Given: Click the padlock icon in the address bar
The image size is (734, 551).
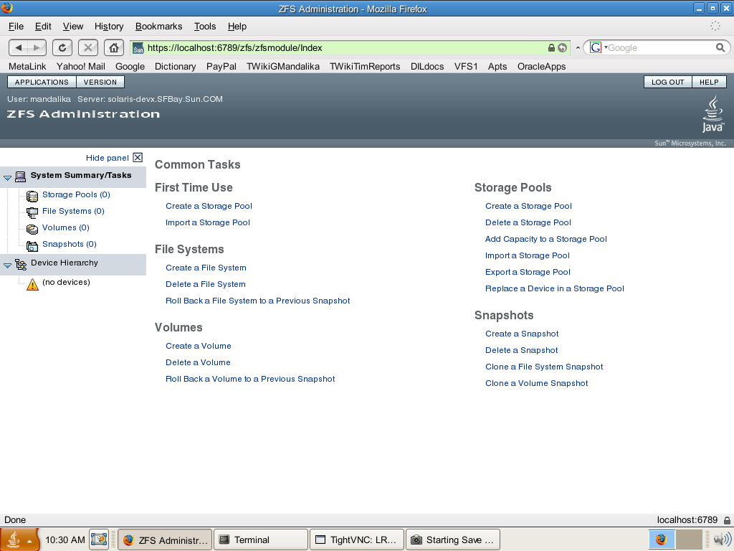Looking at the screenshot, I should pyautogui.click(x=551, y=48).
